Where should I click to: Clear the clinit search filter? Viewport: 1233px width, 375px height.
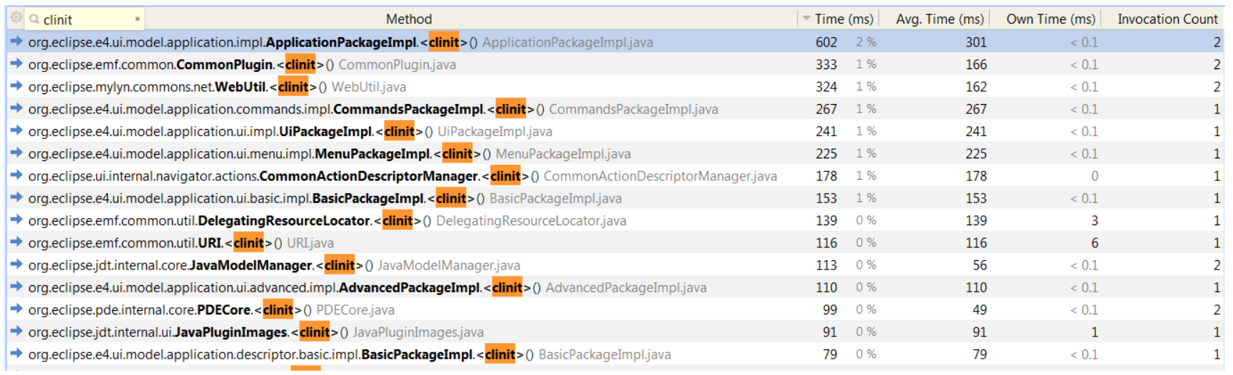[137, 19]
